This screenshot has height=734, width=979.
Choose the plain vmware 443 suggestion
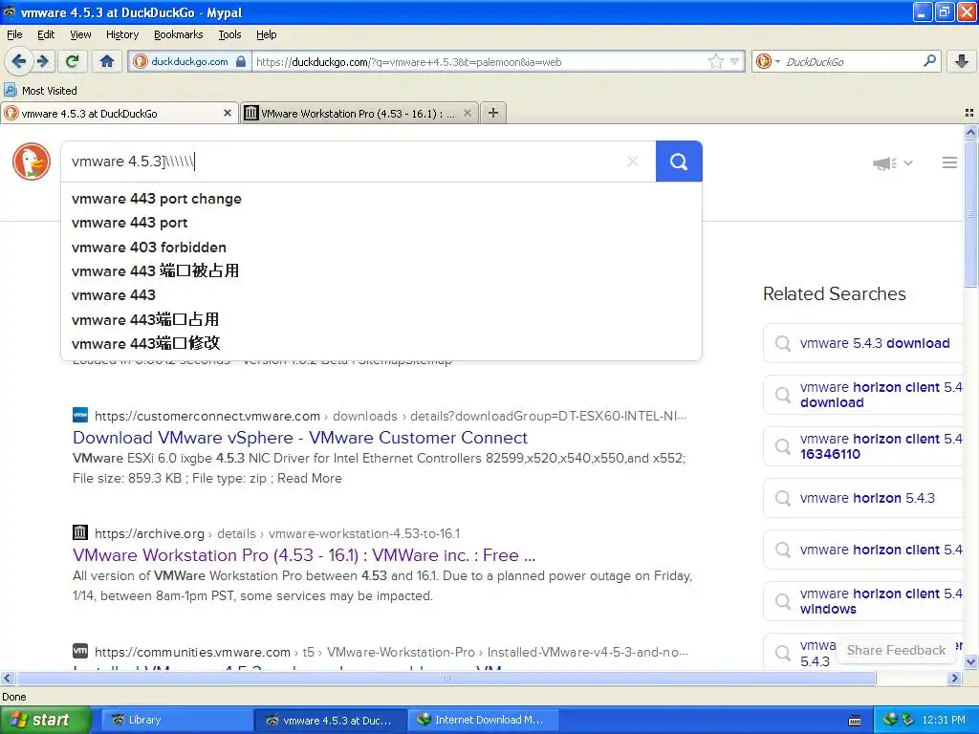click(381, 295)
